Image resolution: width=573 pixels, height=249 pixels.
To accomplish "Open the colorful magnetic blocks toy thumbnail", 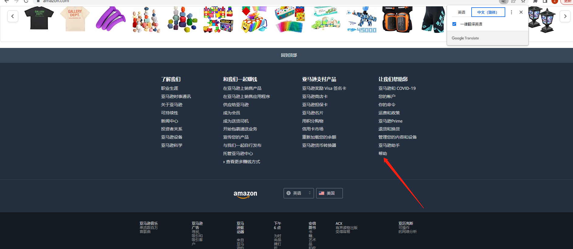I will pyautogui.click(x=218, y=19).
